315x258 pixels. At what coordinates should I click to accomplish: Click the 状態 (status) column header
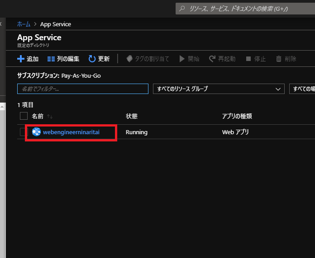click(132, 116)
